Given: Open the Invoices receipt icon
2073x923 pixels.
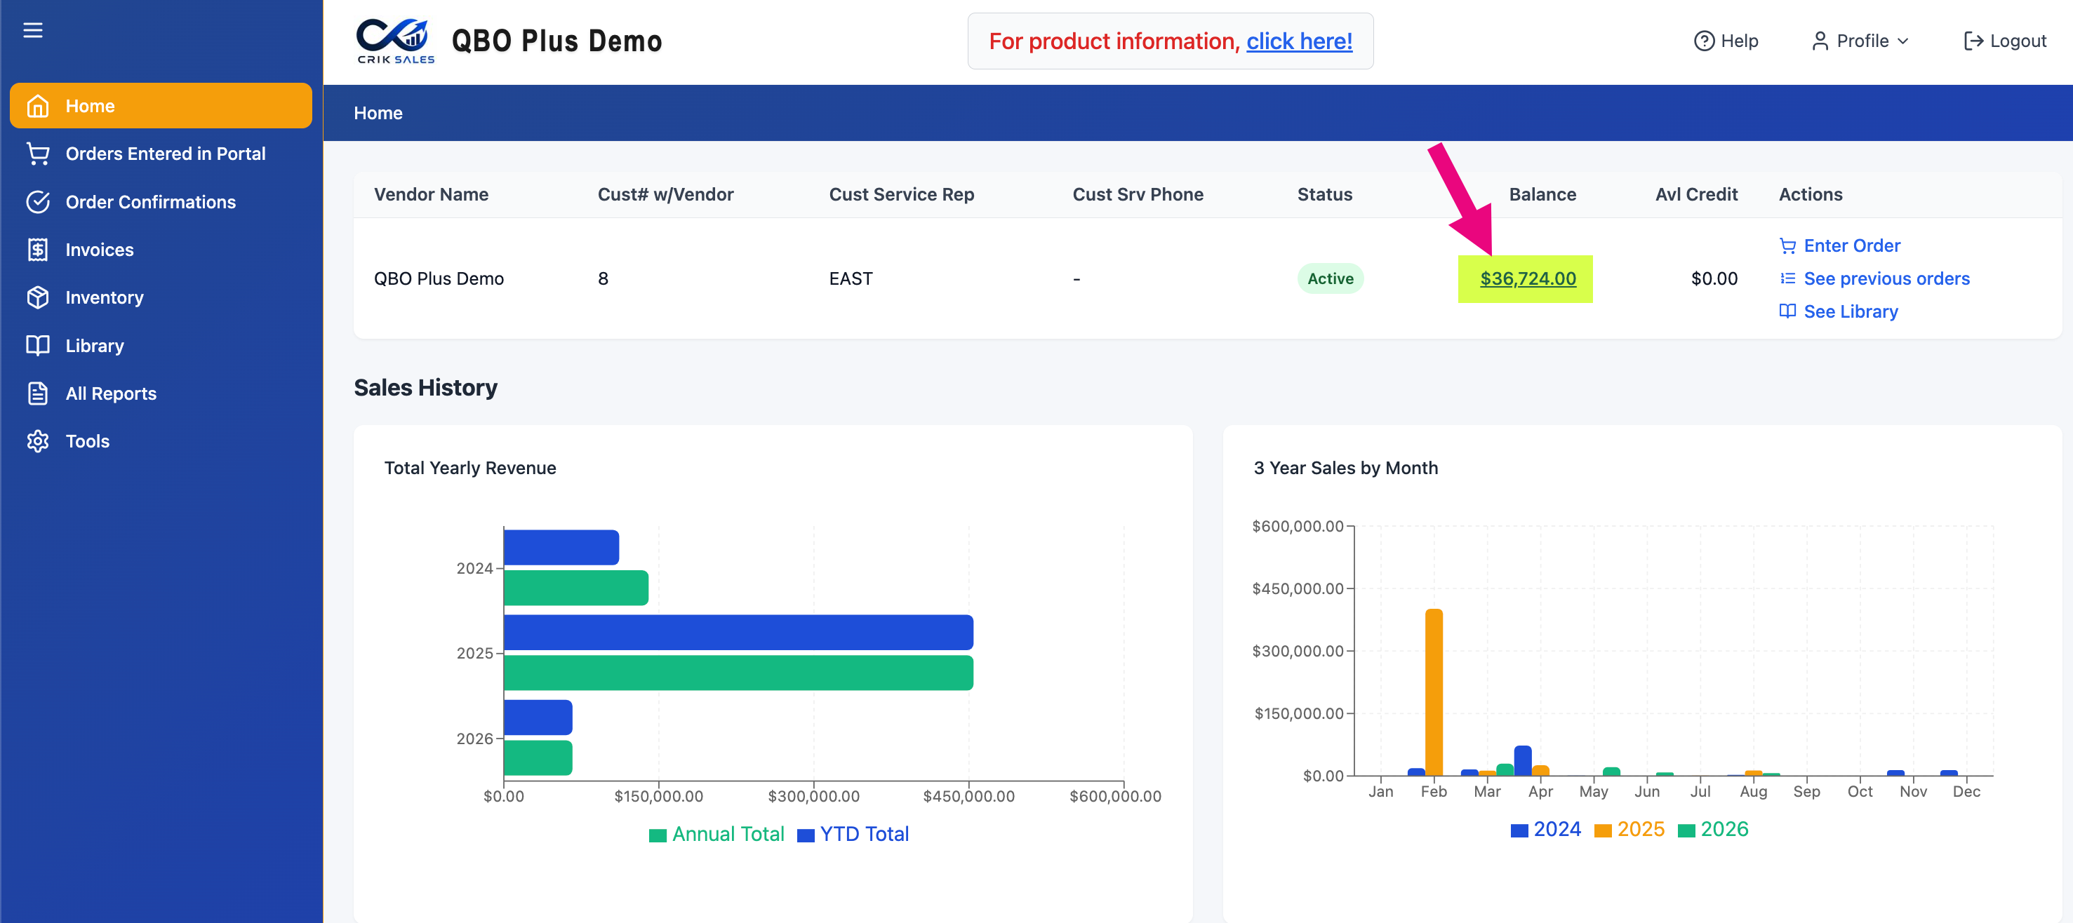Looking at the screenshot, I should 38,249.
